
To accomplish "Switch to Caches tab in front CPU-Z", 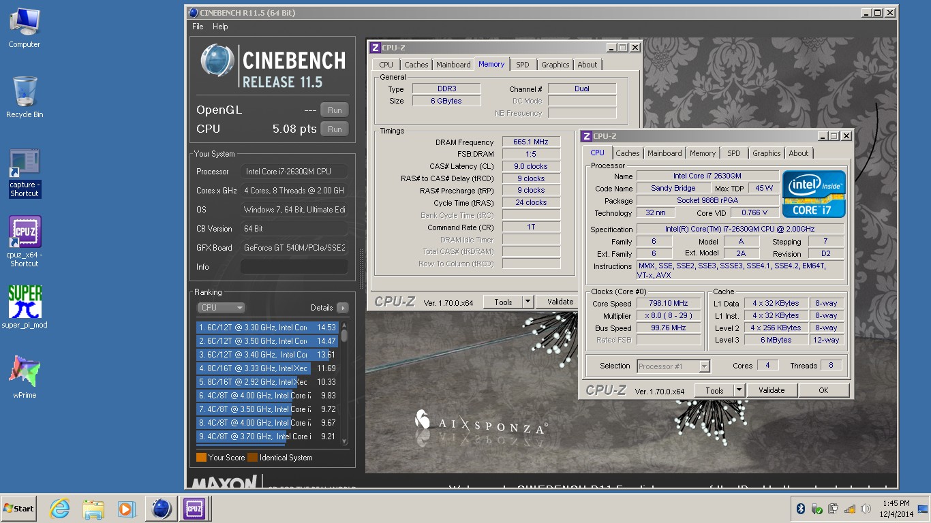I will (628, 153).
